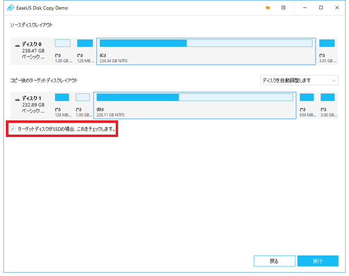This screenshot has width=349, height=276.
Task: Minimize the EaseUS Disk Copy window
Action: coord(304,8)
